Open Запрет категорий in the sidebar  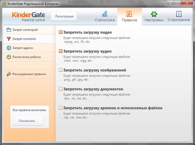coord(30,30)
